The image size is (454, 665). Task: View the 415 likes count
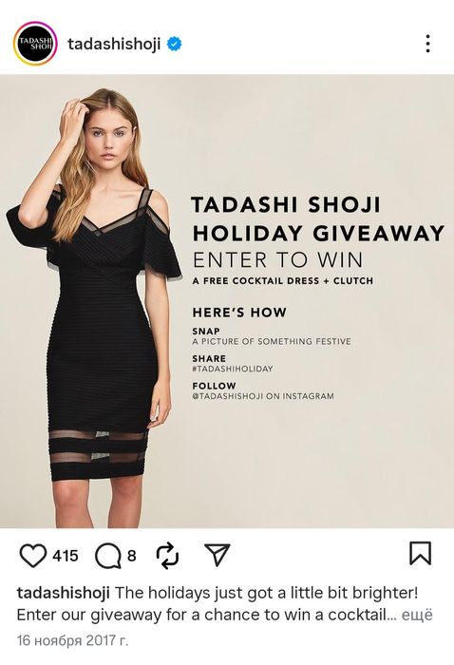click(x=66, y=556)
